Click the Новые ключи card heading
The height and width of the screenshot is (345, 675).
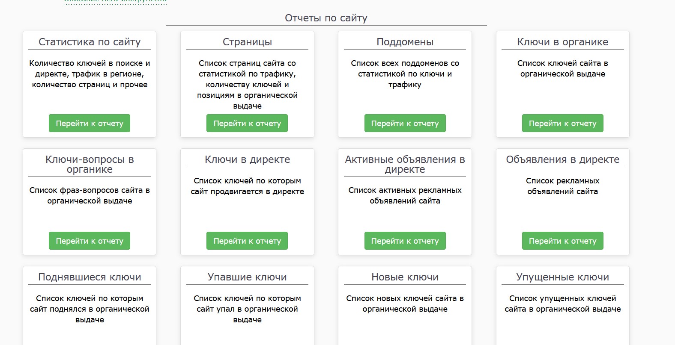click(x=405, y=277)
